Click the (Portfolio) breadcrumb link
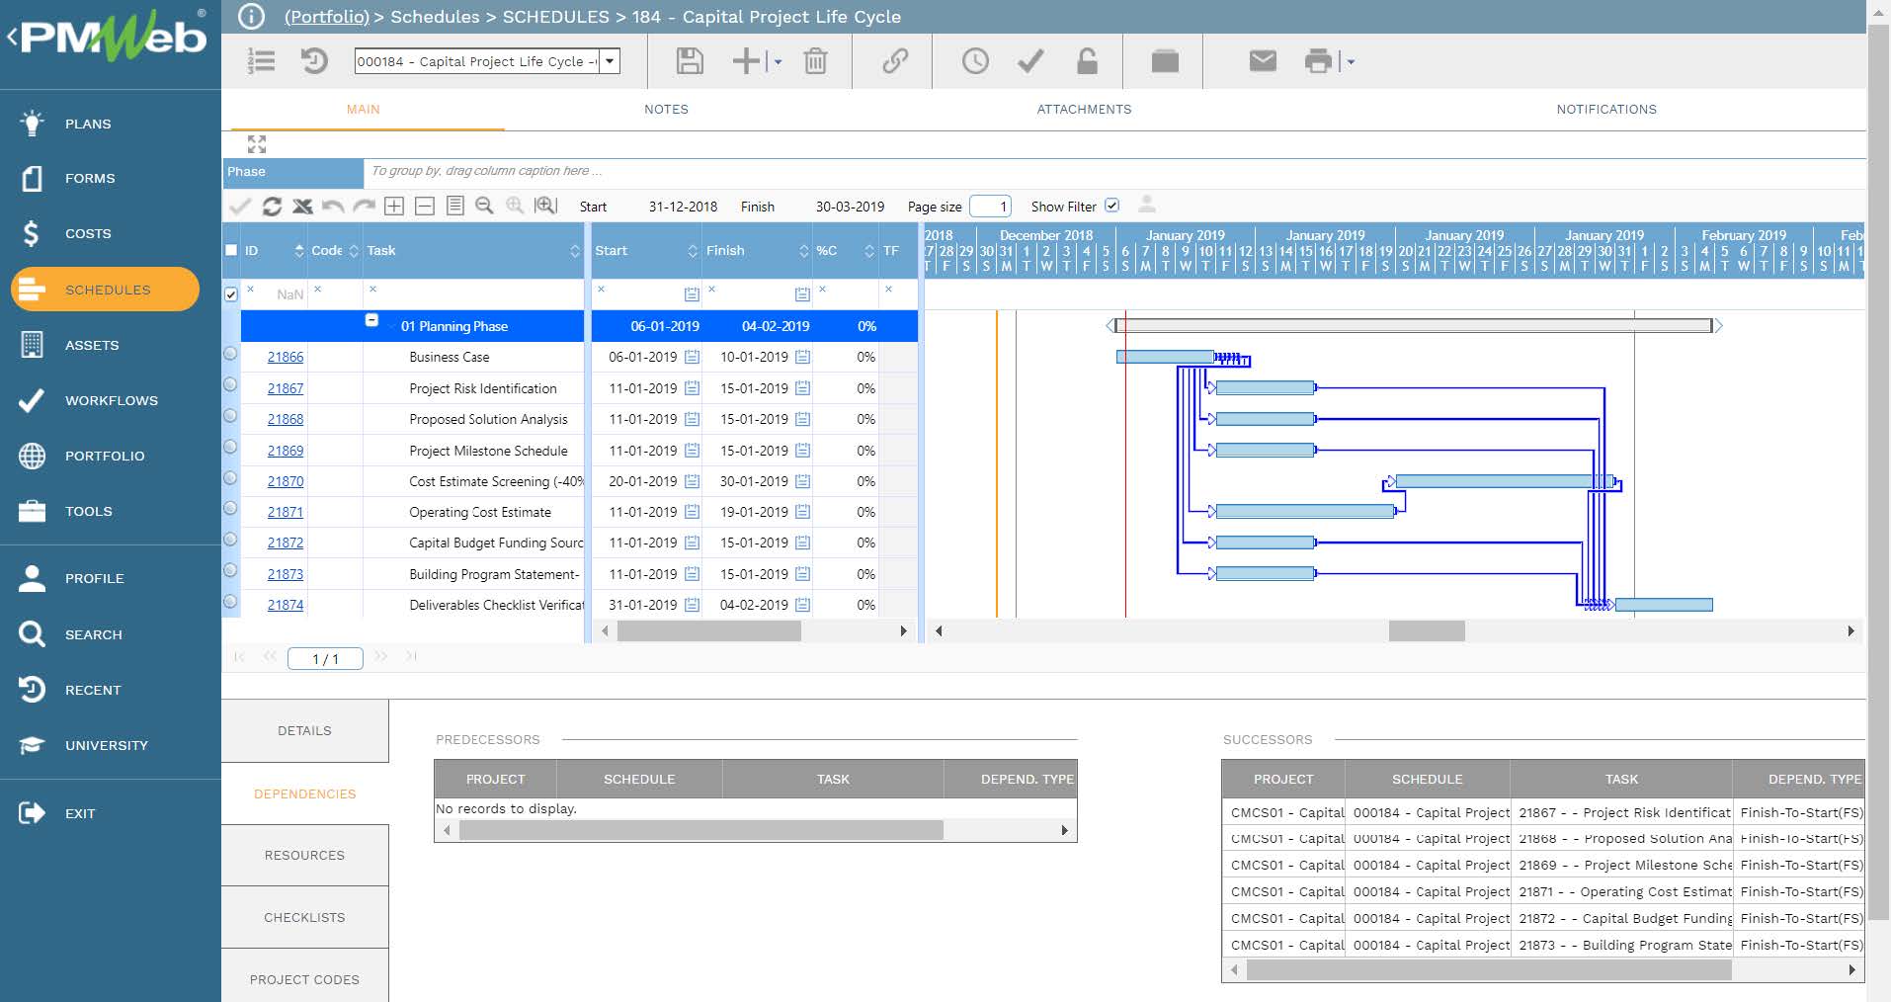This screenshot has width=1891, height=1002. [x=326, y=17]
